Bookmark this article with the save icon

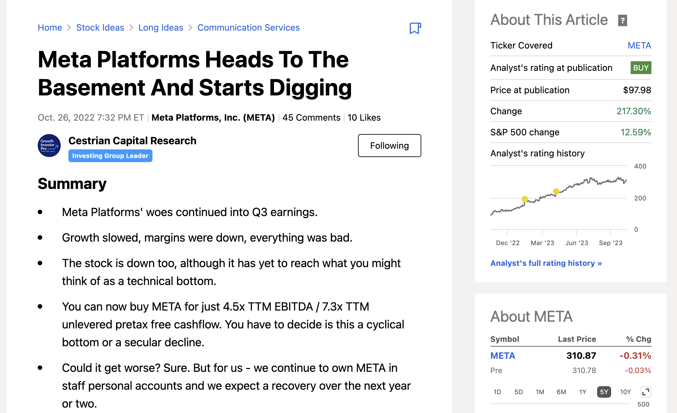(415, 28)
